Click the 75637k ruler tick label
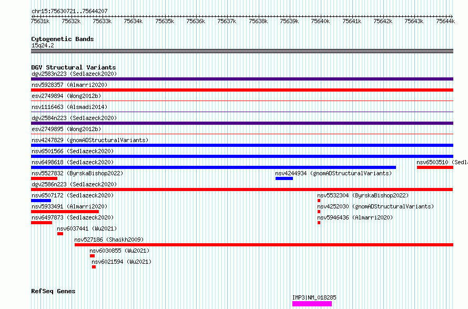The height and width of the screenshot is (309, 468). (x=227, y=21)
